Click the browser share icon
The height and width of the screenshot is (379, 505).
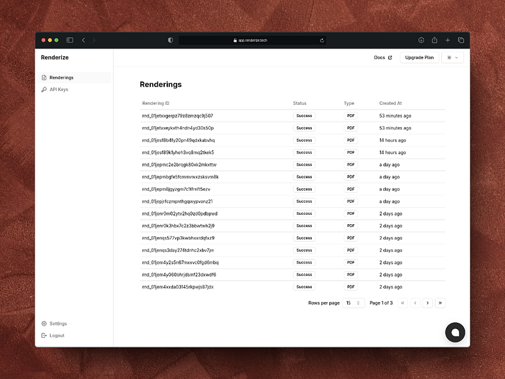[434, 40]
